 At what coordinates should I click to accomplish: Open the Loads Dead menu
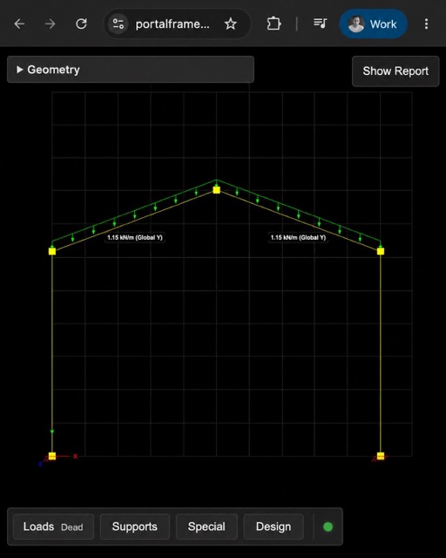[53, 527]
